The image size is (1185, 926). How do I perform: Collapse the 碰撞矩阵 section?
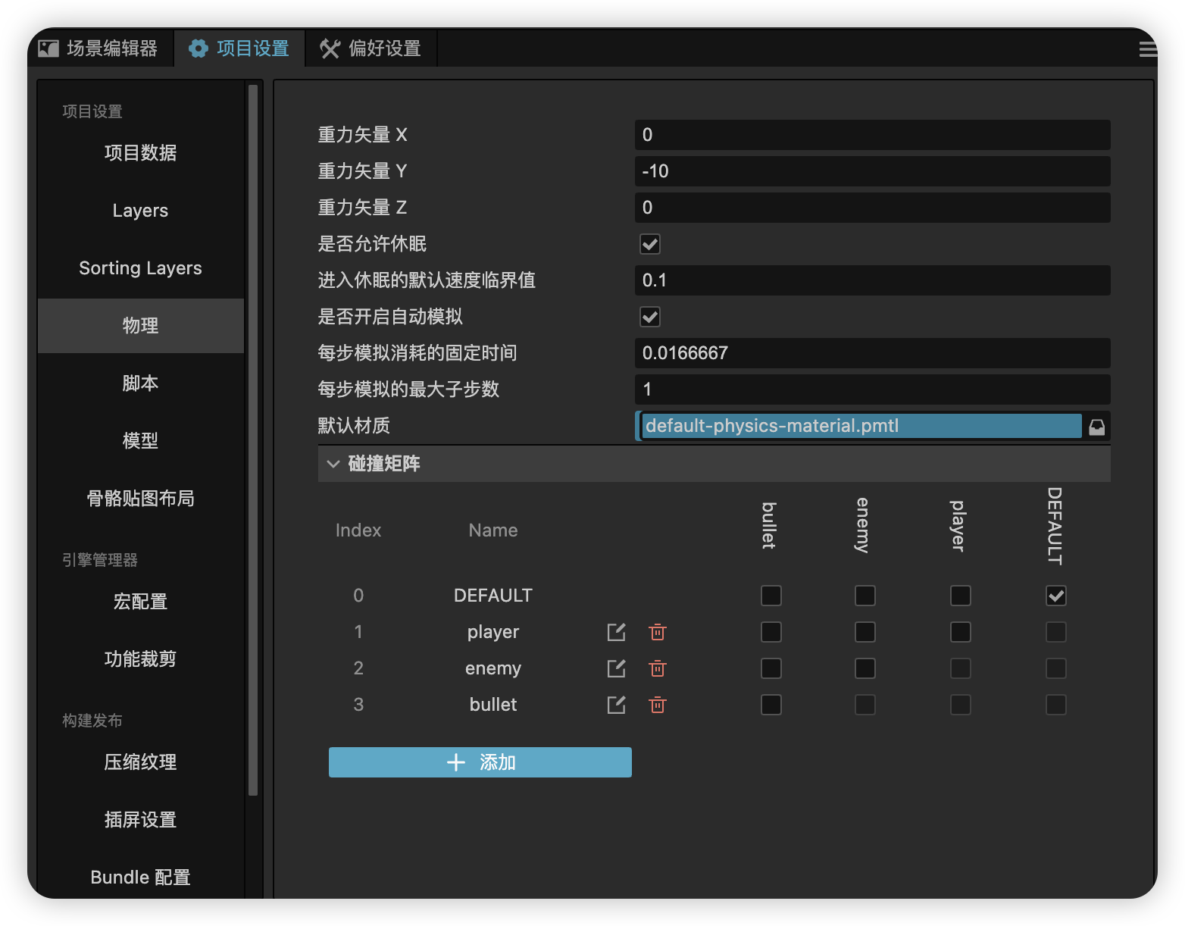[333, 464]
